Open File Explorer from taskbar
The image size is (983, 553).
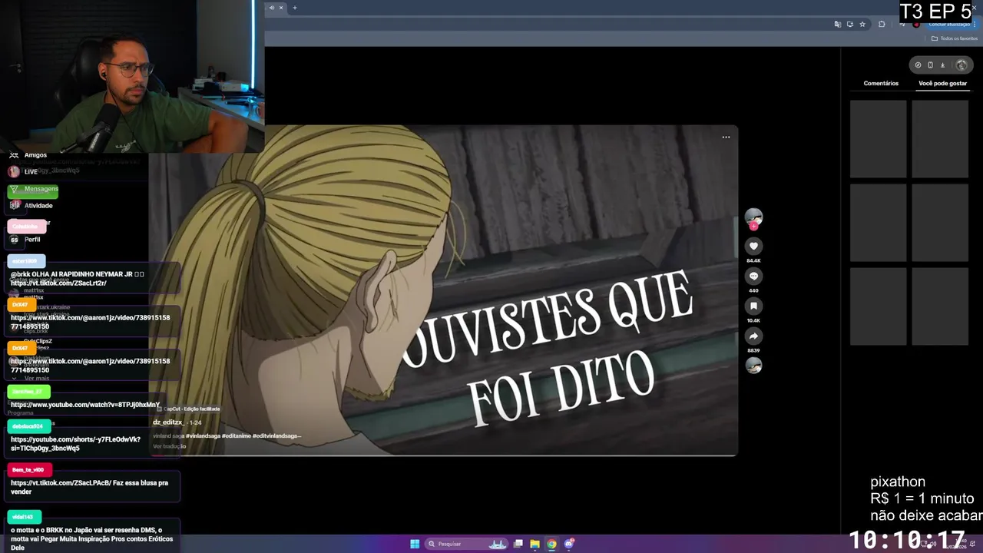(x=535, y=544)
